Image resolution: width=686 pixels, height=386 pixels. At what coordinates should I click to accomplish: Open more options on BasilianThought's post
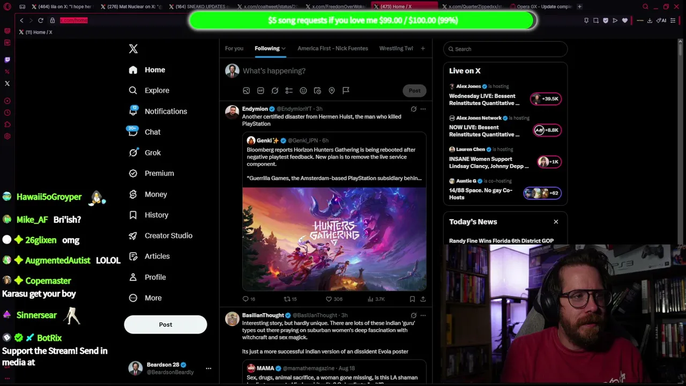tap(423, 315)
